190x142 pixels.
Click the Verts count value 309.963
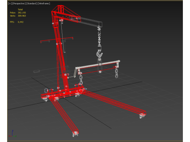coord(22,16)
